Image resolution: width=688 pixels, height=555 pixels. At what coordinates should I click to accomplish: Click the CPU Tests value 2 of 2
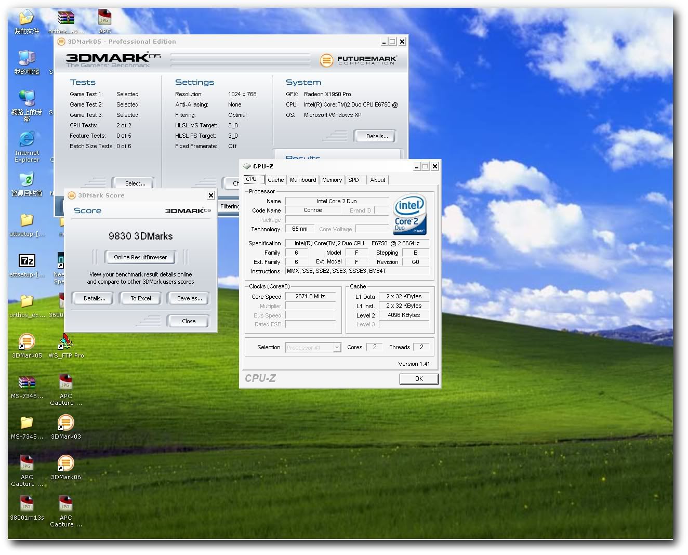pyautogui.click(x=124, y=125)
